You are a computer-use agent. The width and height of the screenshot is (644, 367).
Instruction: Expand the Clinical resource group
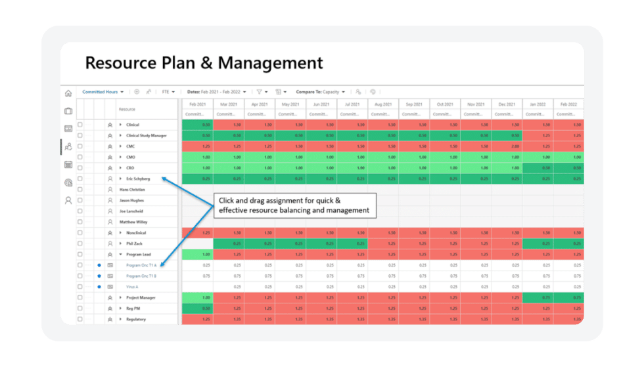(120, 125)
